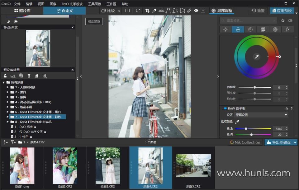The image size is (299, 190).
Task: Toggle the RAW 白平衡 enable switch
Action: point(224,108)
